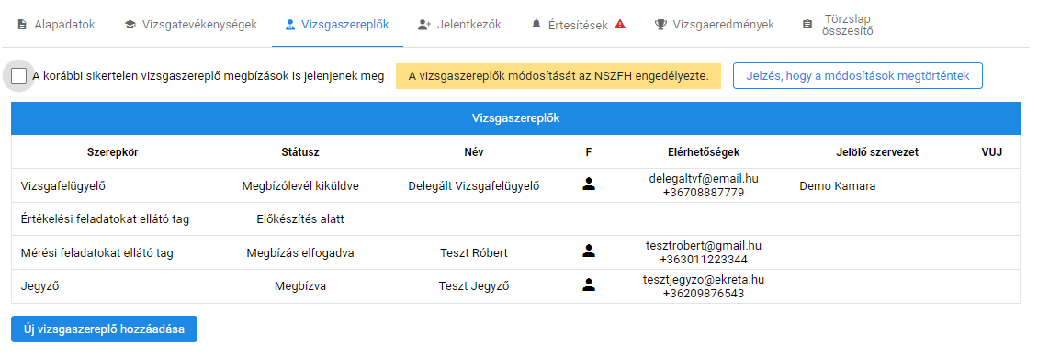Screen dimensions: 1038x357
Task: Switch to the Vizsgatevékenységek tab
Action: click(190, 25)
